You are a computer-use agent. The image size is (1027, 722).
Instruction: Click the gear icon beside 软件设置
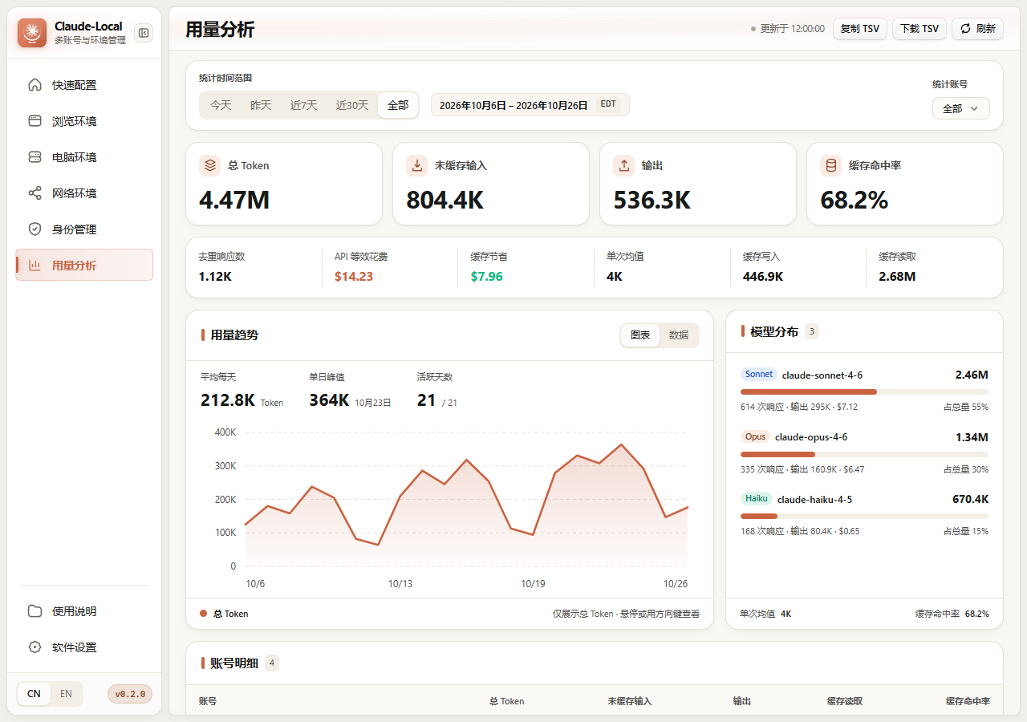coord(35,647)
